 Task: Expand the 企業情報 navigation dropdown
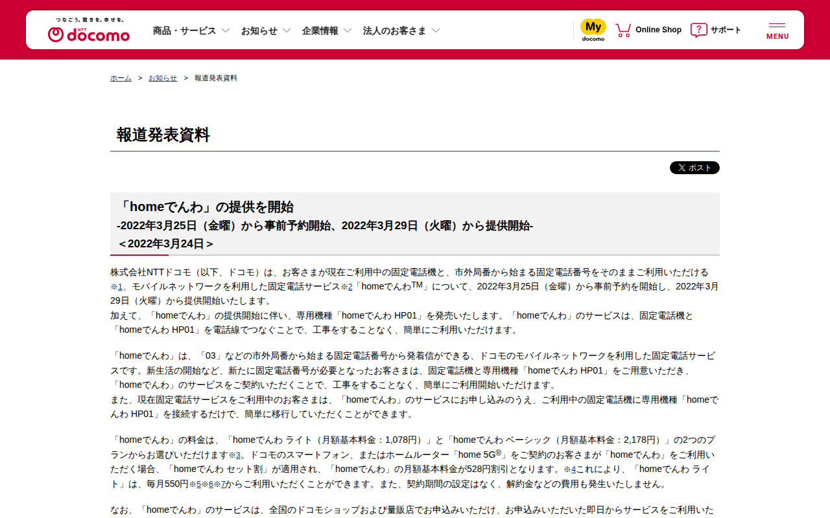pos(327,30)
